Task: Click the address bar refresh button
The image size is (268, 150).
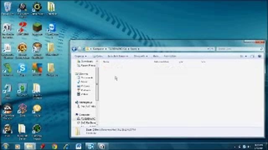Action: pos(212,49)
